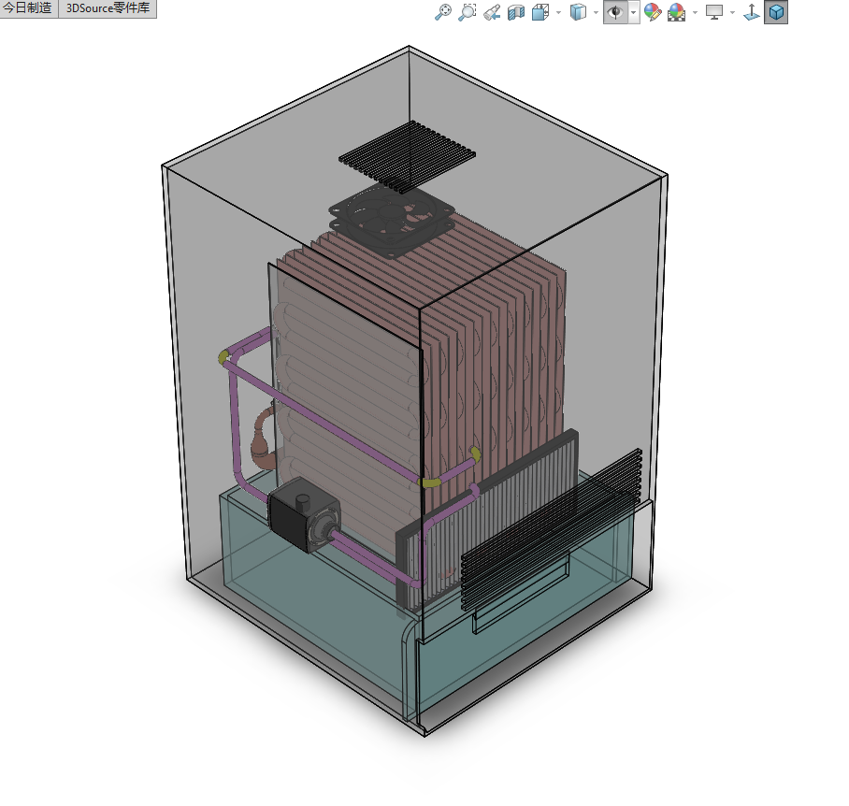849x806 pixels.
Task: Click the View Orientation cube icon
Action: (540, 12)
